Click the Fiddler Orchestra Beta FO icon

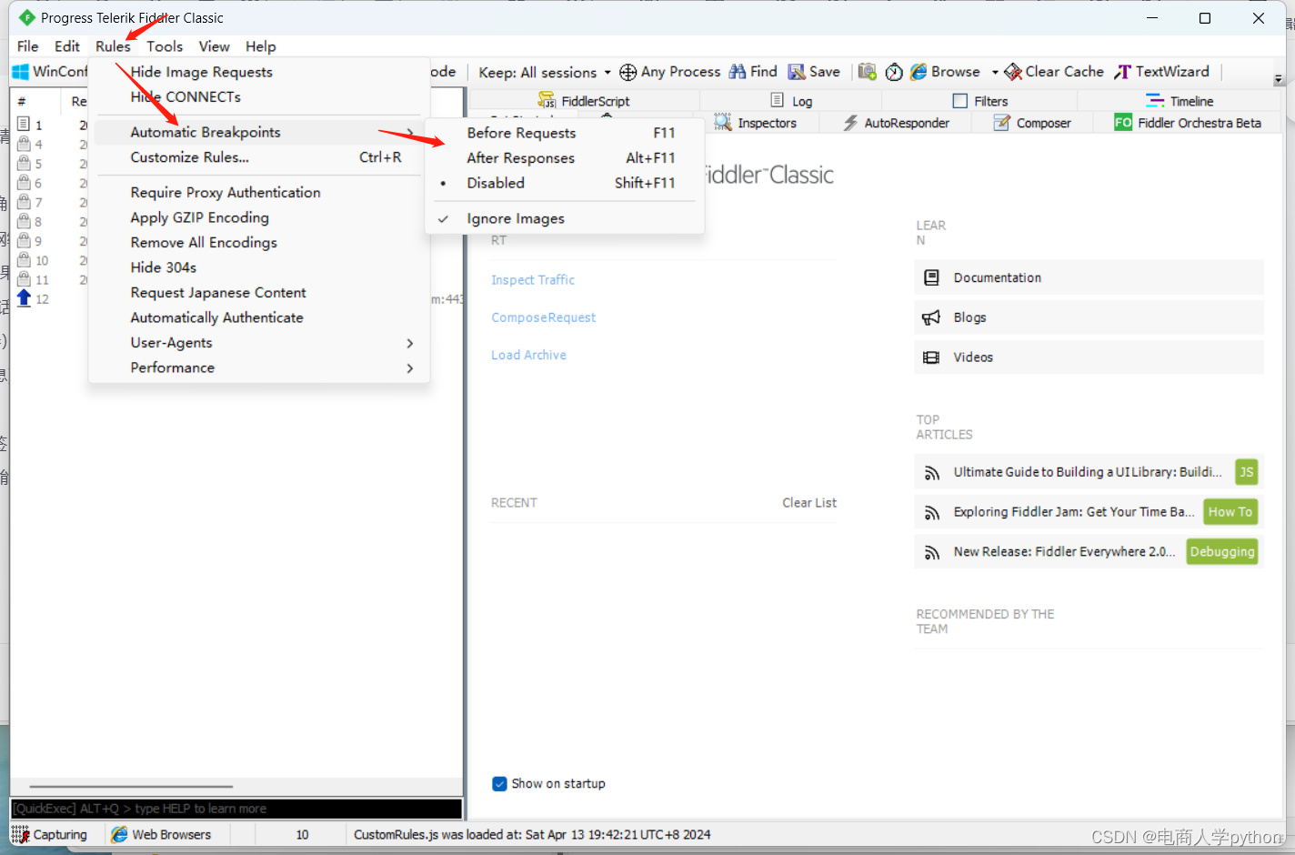click(x=1123, y=122)
